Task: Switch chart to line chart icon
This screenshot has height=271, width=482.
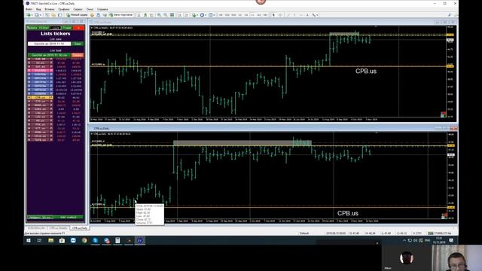Action: [152, 15]
